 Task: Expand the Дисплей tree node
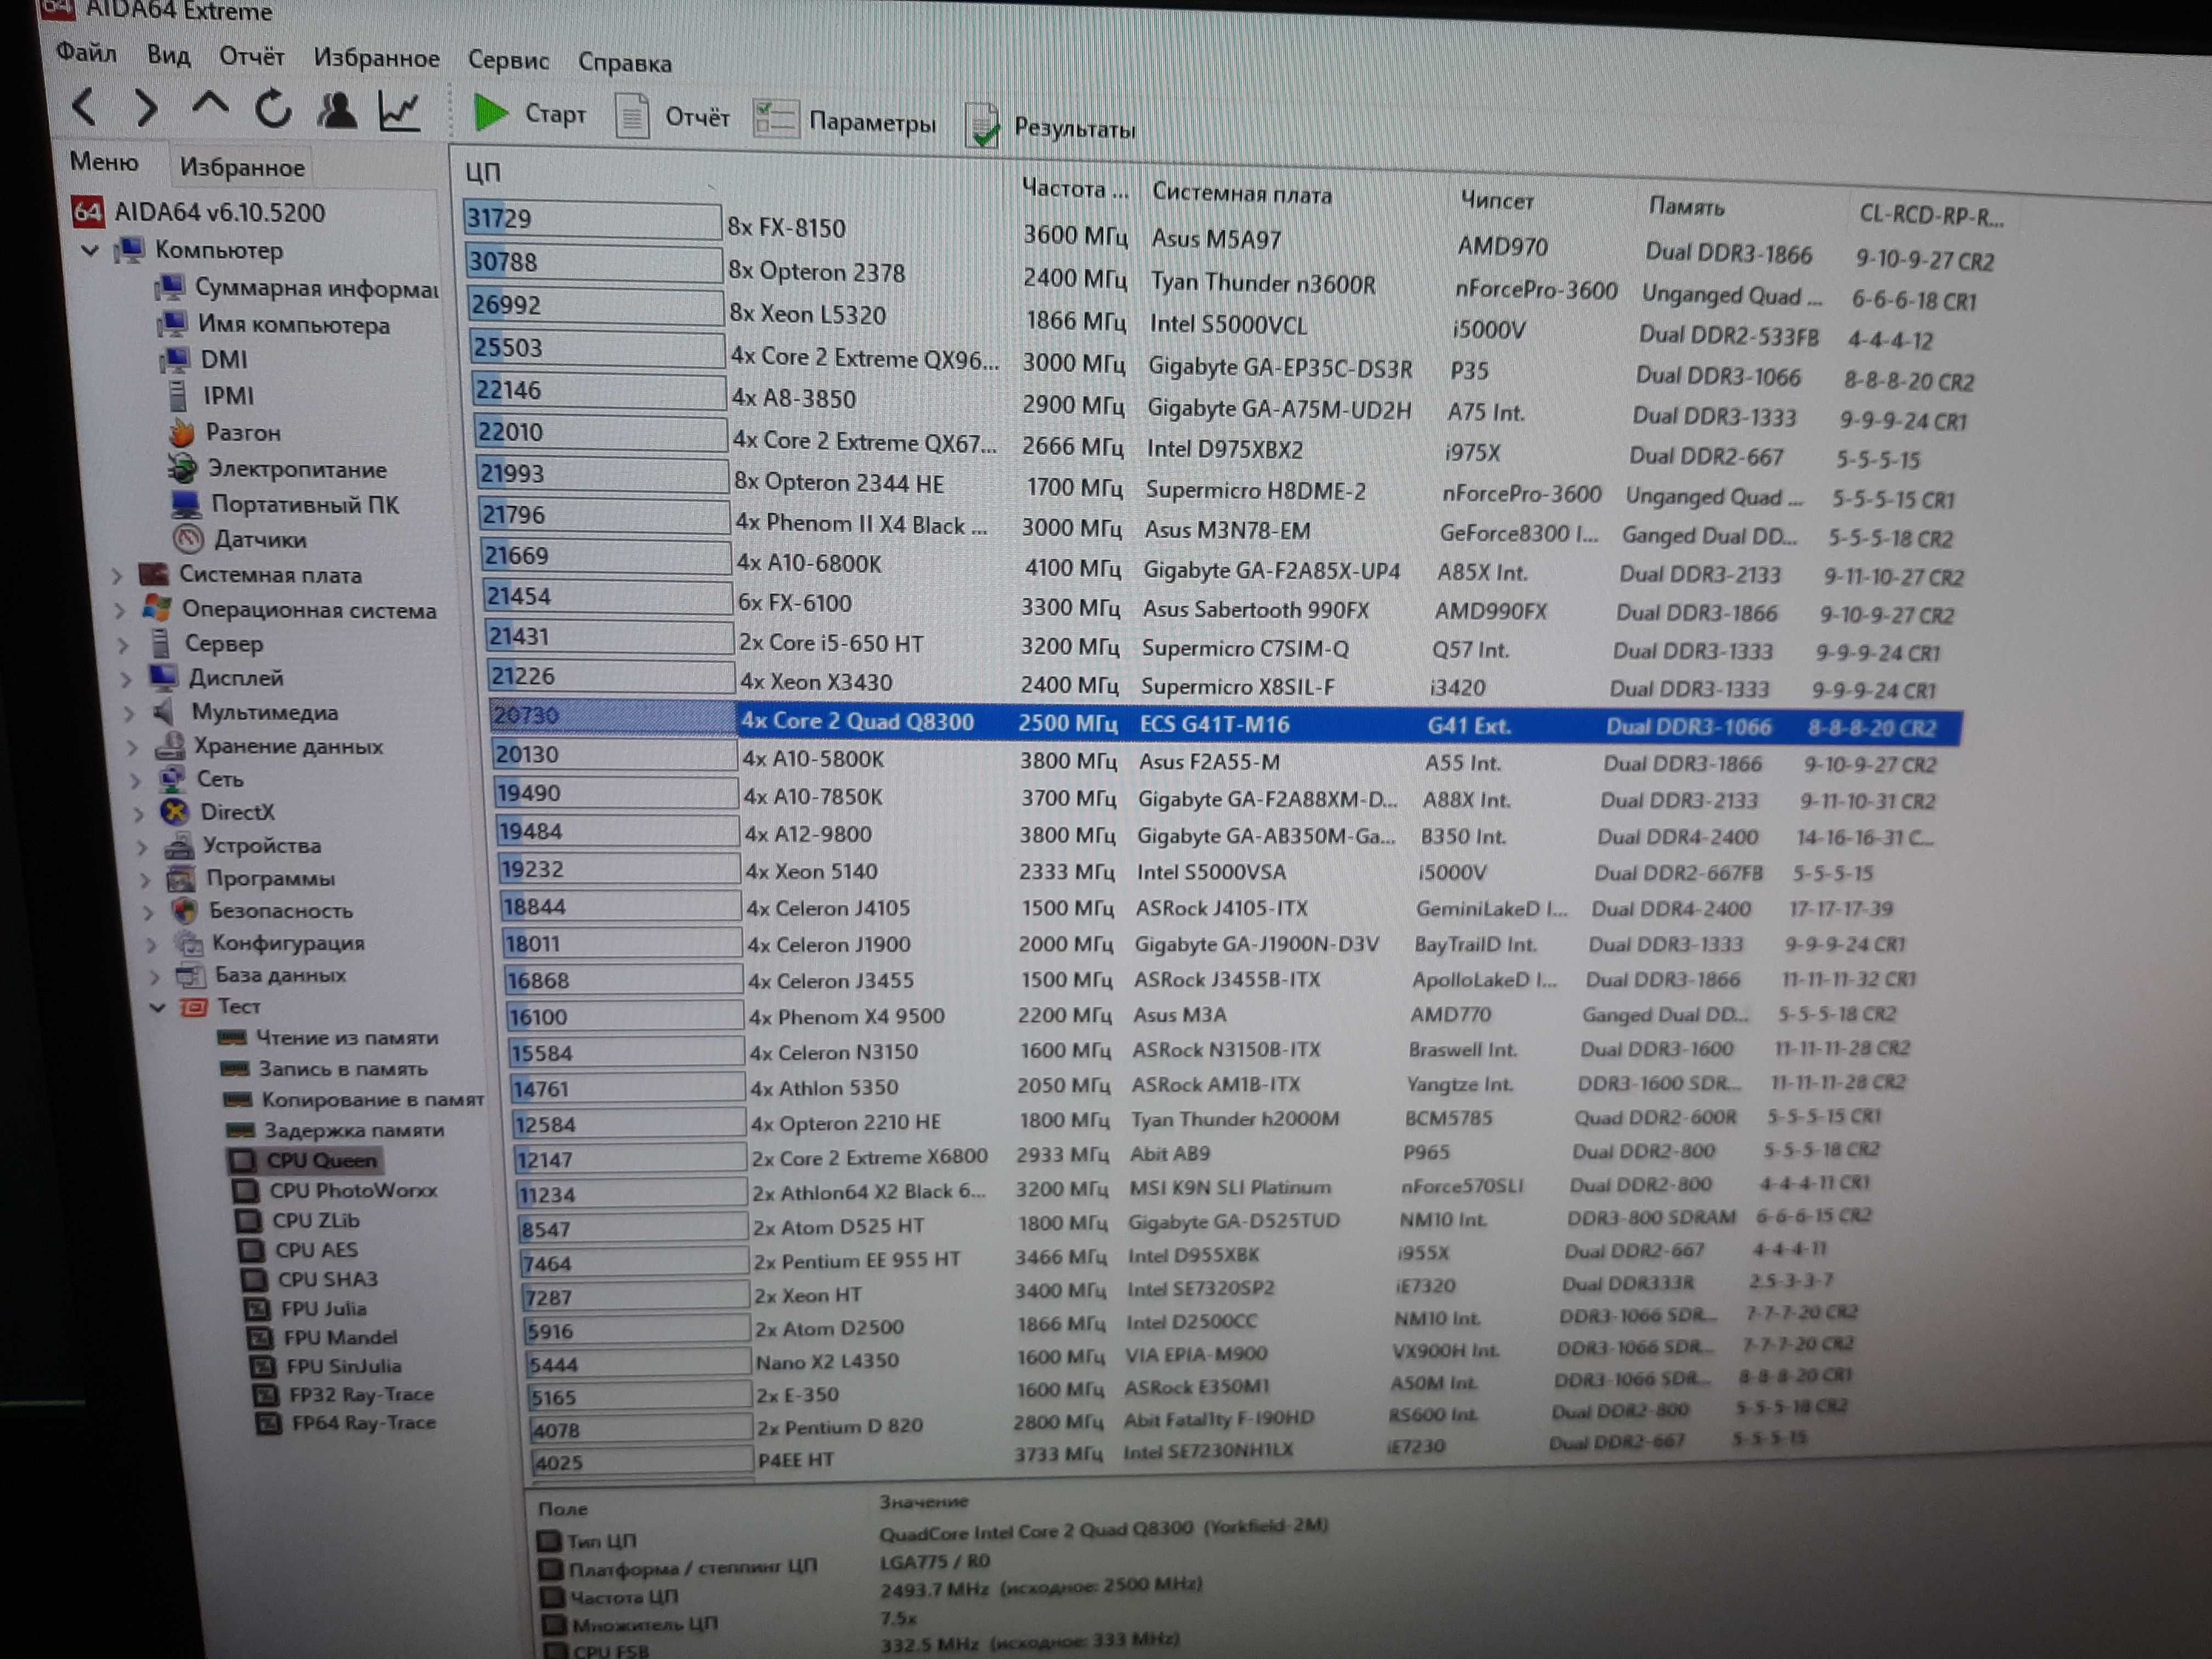pyautogui.click(x=126, y=680)
